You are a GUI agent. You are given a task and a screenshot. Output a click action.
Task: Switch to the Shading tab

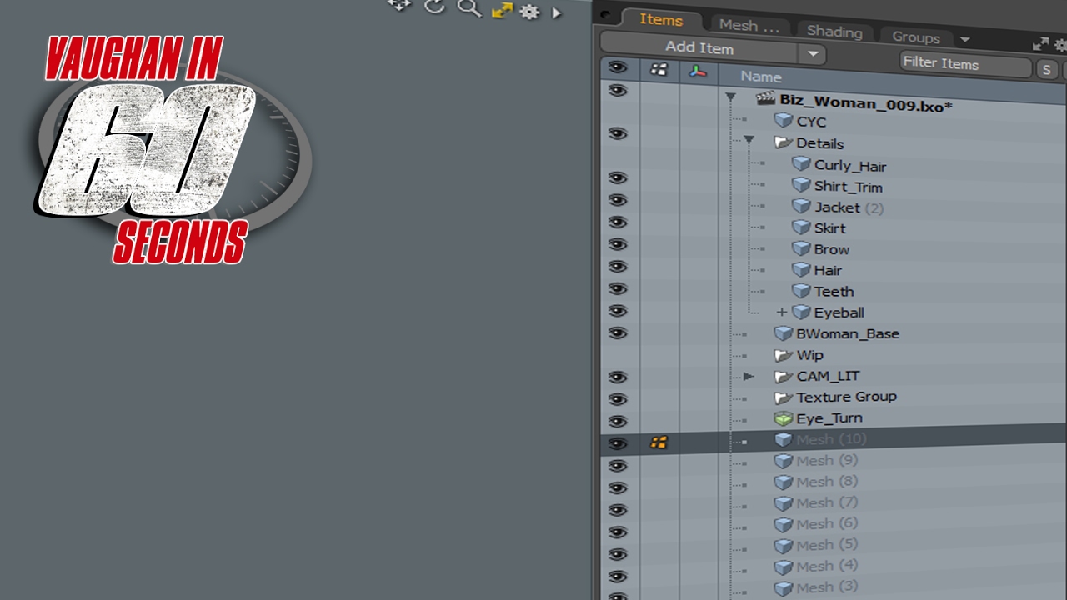coord(834,32)
